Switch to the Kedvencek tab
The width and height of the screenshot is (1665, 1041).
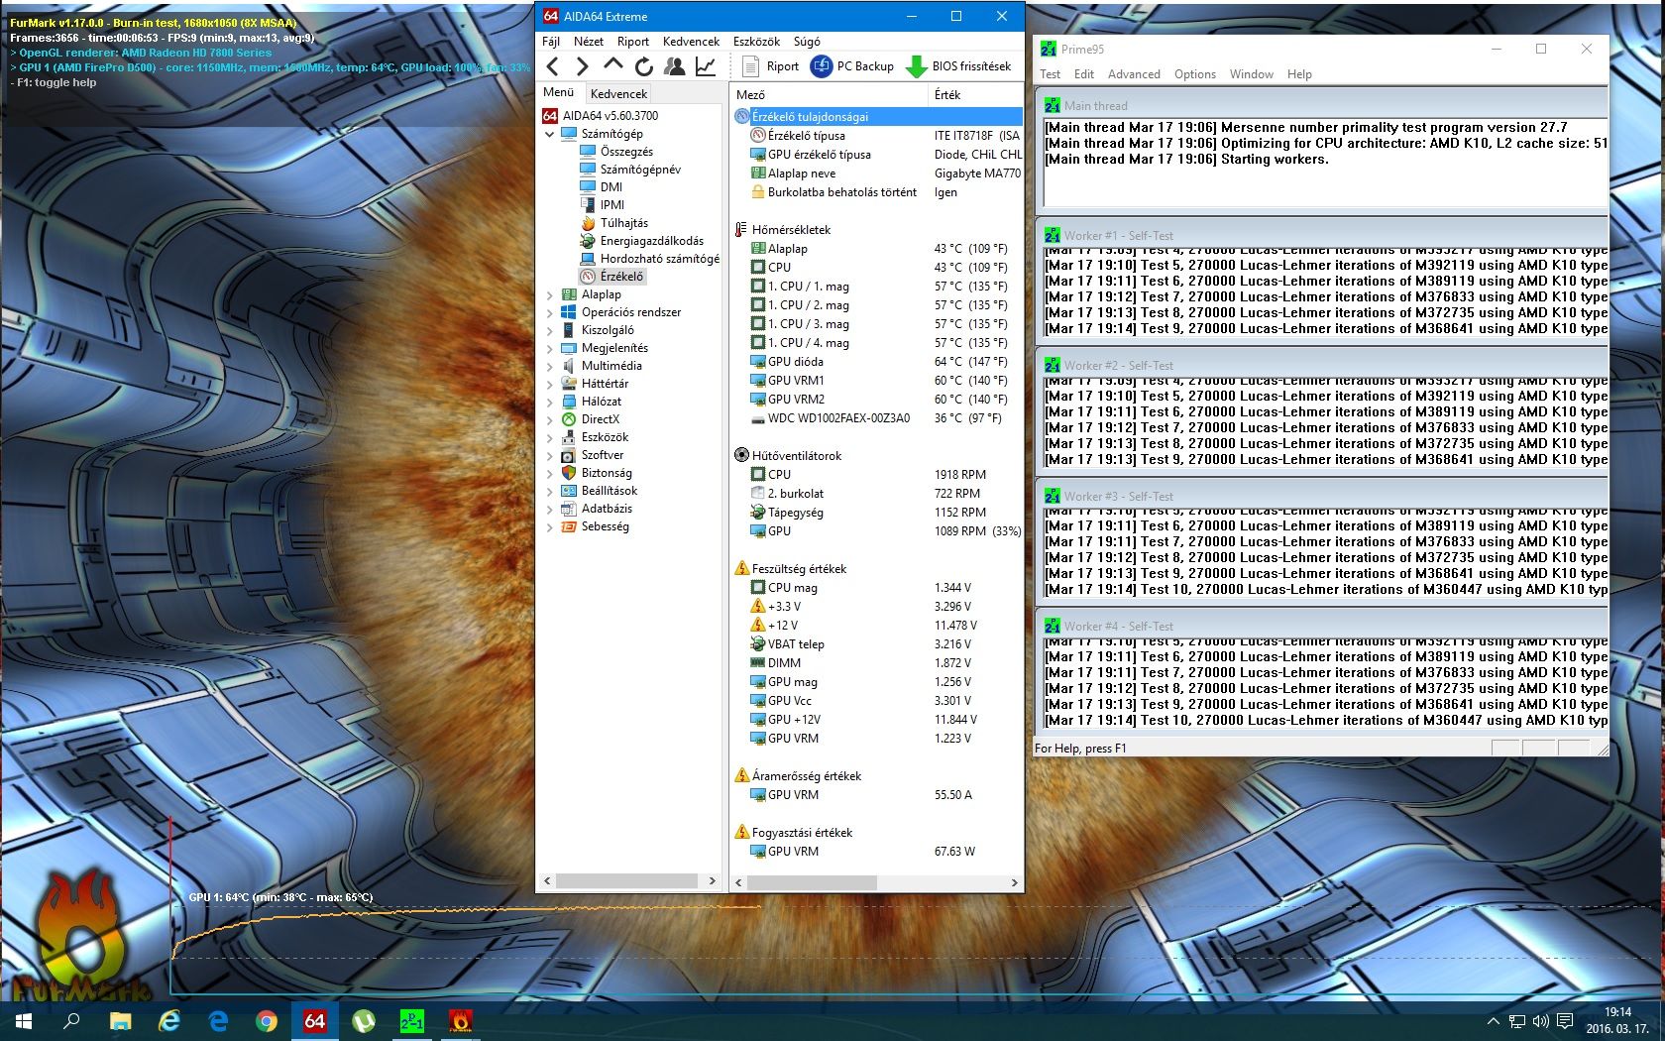tap(618, 94)
